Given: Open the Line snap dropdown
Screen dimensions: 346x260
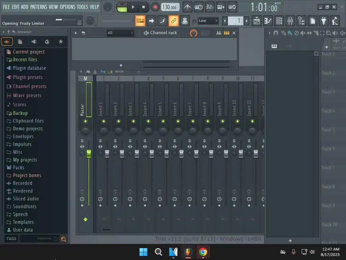Looking at the screenshot, I should tap(208, 21).
